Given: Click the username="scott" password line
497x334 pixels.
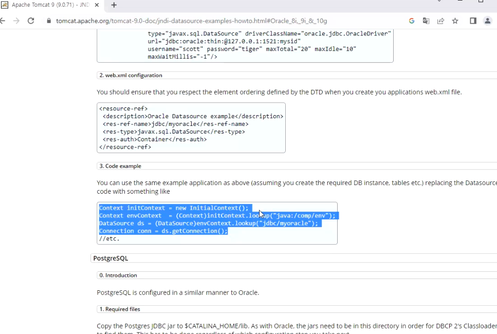Looking at the screenshot, I should point(252,49).
